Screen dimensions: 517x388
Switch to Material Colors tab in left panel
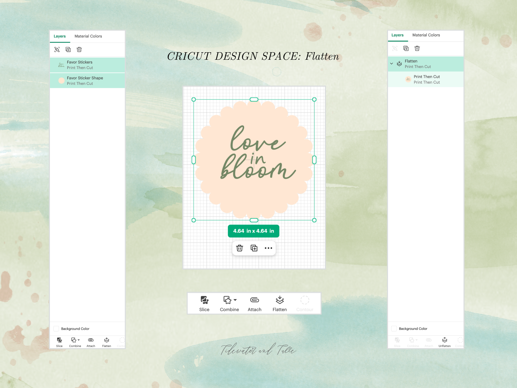[88, 36]
